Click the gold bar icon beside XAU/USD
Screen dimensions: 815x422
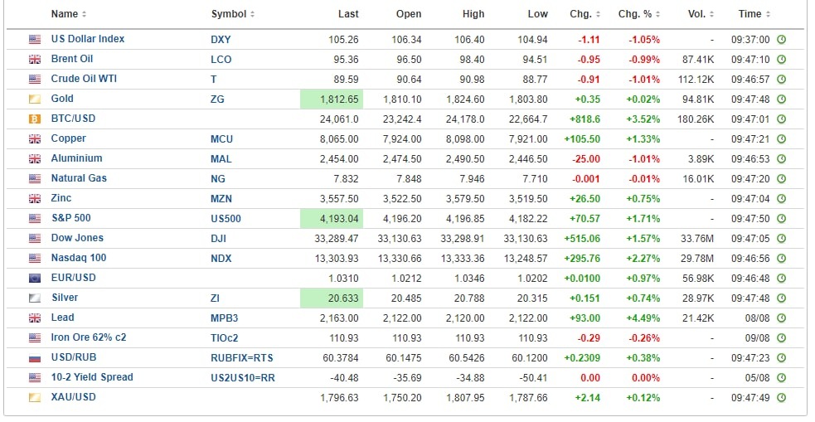point(35,397)
